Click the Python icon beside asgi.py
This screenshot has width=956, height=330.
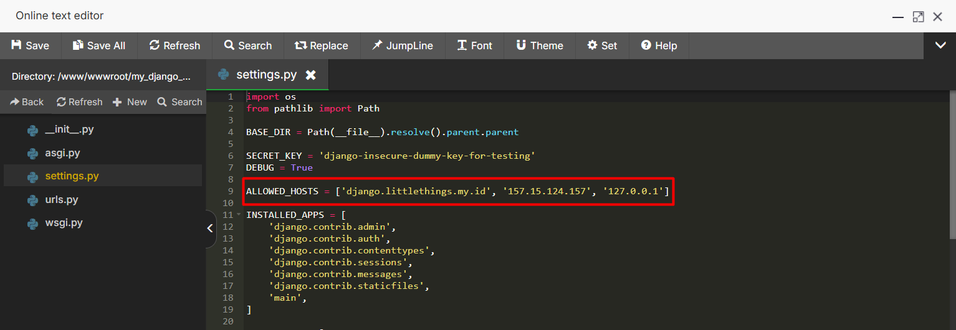pos(32,153)
